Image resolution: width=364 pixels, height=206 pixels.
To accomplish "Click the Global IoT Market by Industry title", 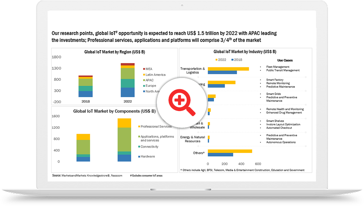I will [x=245, y=52].
